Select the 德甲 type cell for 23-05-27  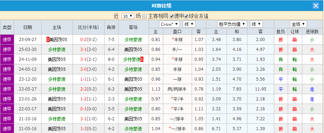[7, 89]
